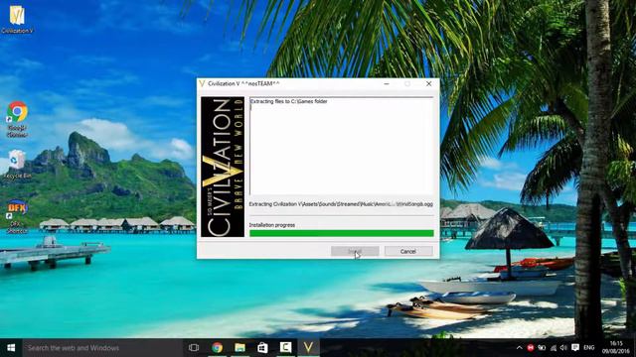Show hidden system tray icons
Viewport: 636px width, 357px height.
(519, 348)
